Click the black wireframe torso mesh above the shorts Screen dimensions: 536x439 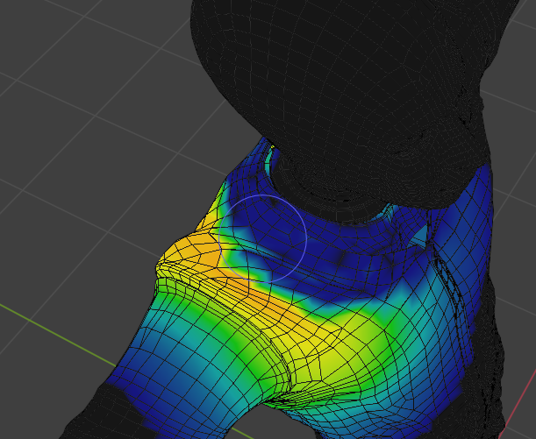342,103
